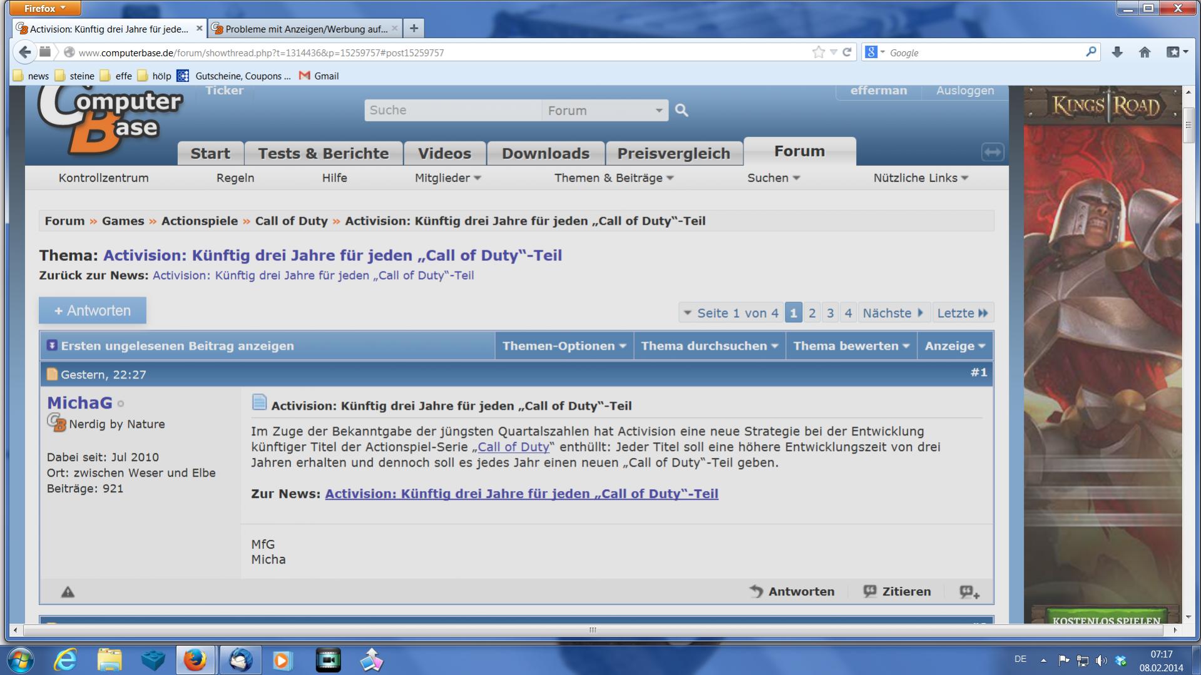Open MichaG's user profile
This screenshot has width=1201, height=675.
pos(79,403)
